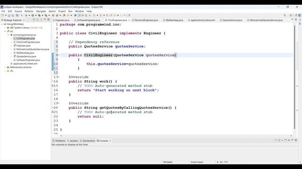Collapse the com.programwind.ioc package

point(8,35)
